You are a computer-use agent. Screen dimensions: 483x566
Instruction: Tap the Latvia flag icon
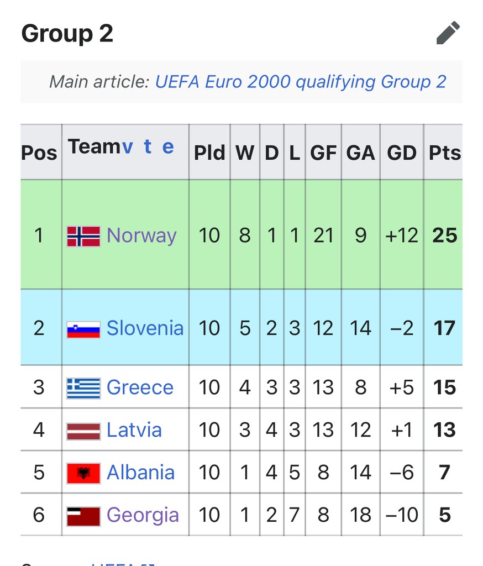pyautogui.click(x=83, y=431)
